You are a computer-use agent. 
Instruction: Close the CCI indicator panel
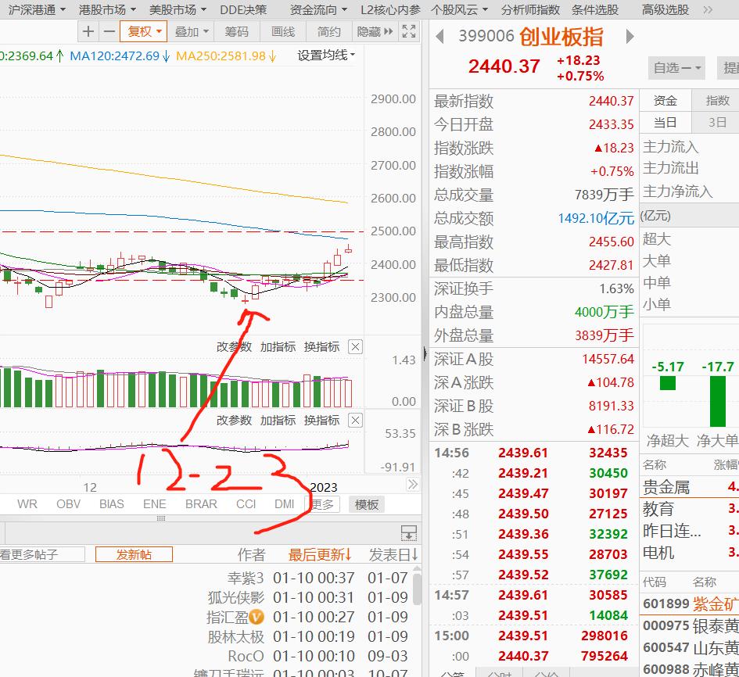point(355,421)
